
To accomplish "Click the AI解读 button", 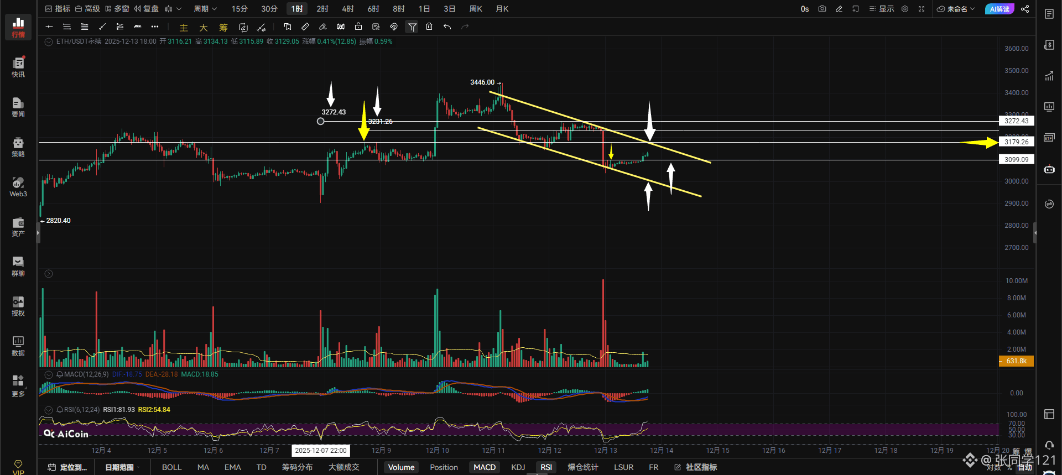I will [999, 9].
